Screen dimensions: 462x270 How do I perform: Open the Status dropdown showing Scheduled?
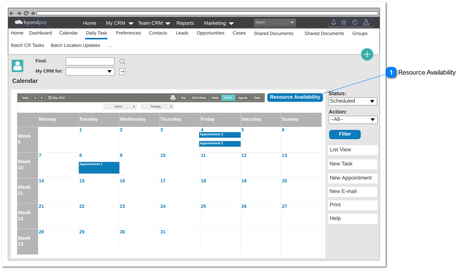[353, 101]
